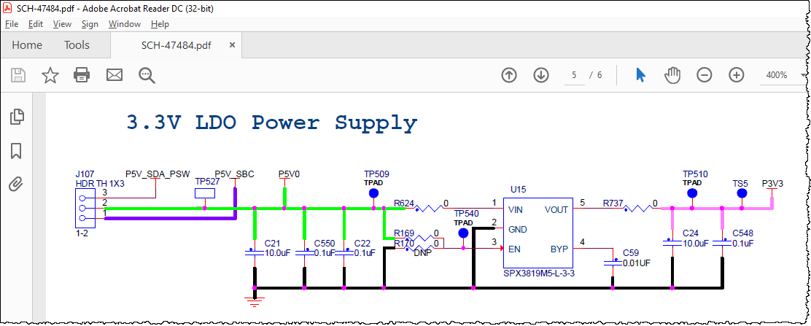Open the Help menu

[160, 24]
